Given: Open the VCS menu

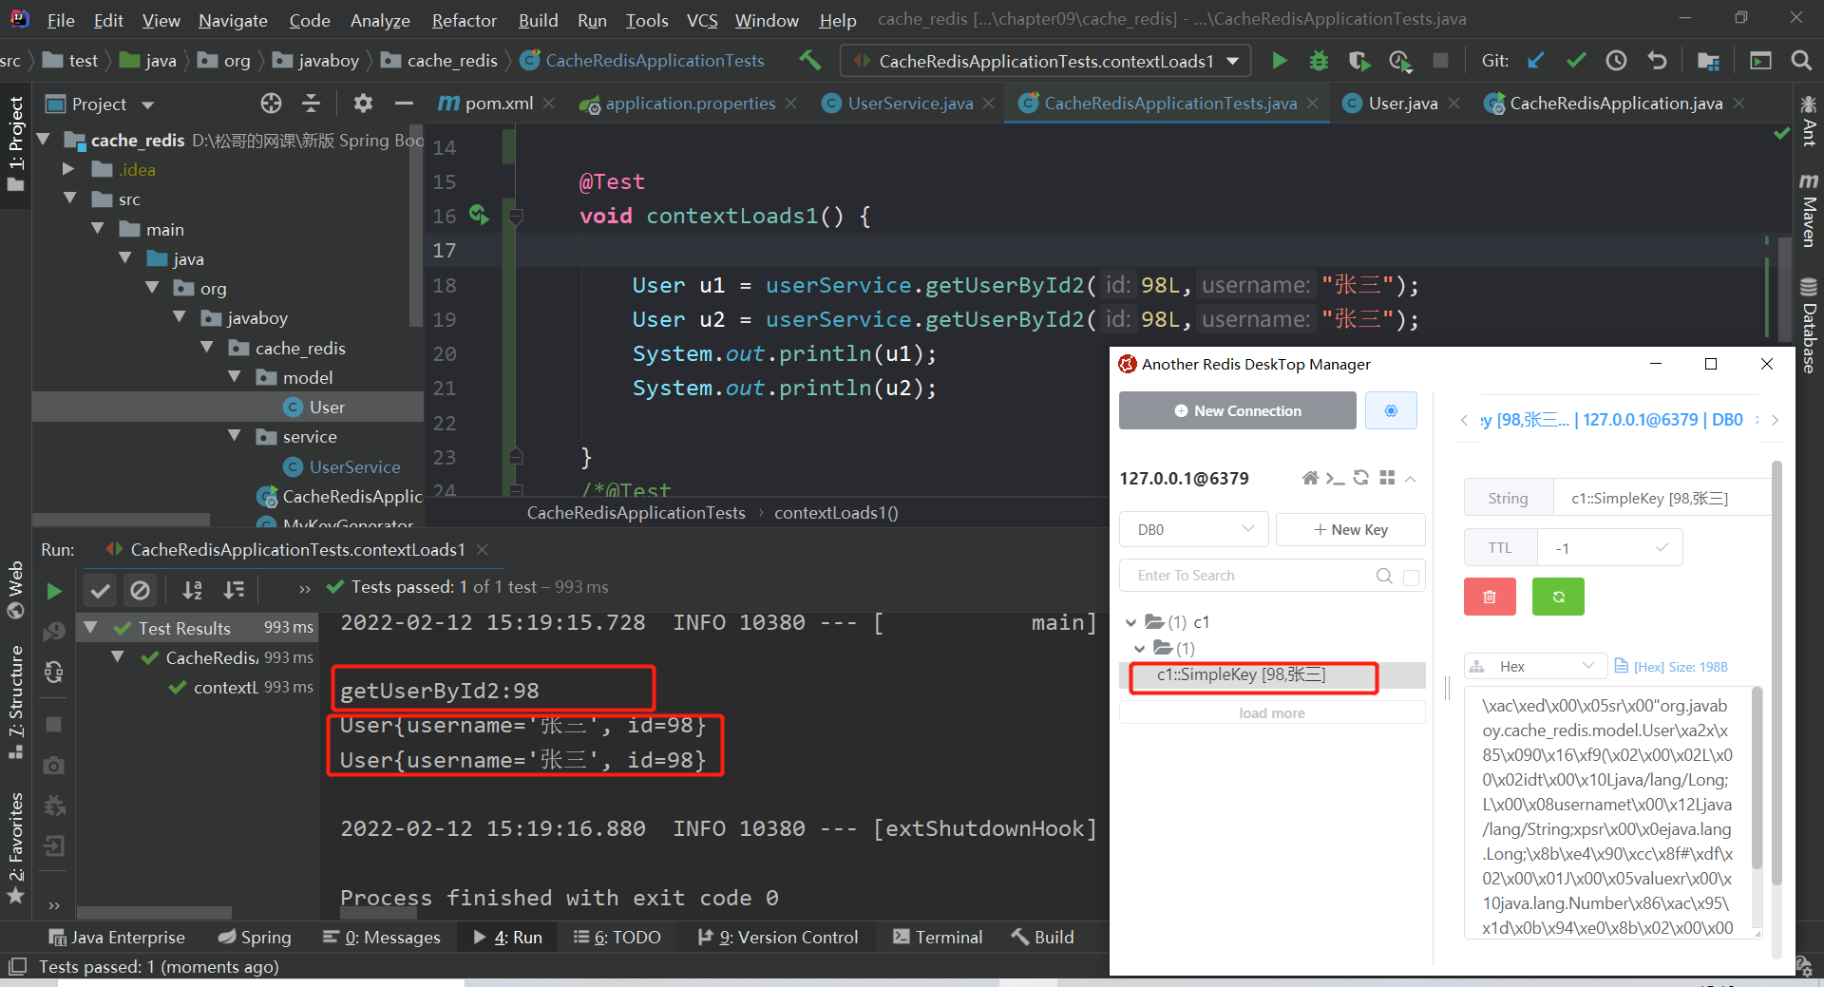Looking at the screenshot, I should (x=702, y=20).
